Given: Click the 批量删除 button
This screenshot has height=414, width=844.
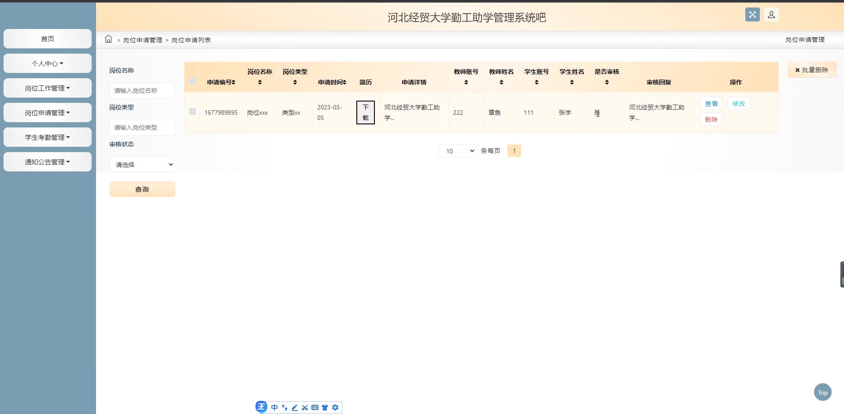Looking at the screenshot, I should pos(811,70).
